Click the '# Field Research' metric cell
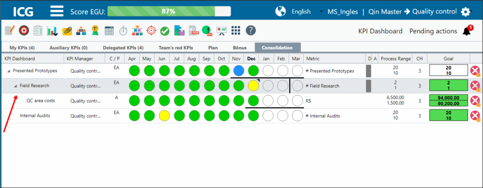 point(322,86)
